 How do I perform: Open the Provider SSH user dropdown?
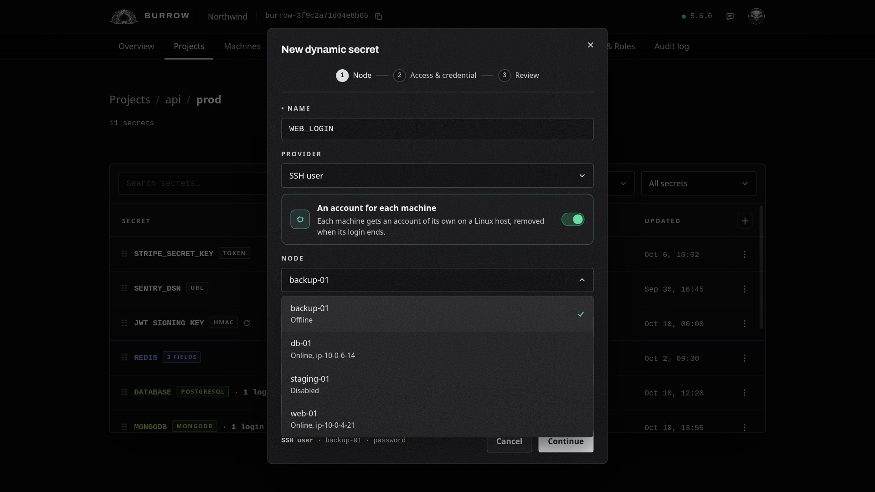pos(437,176)
